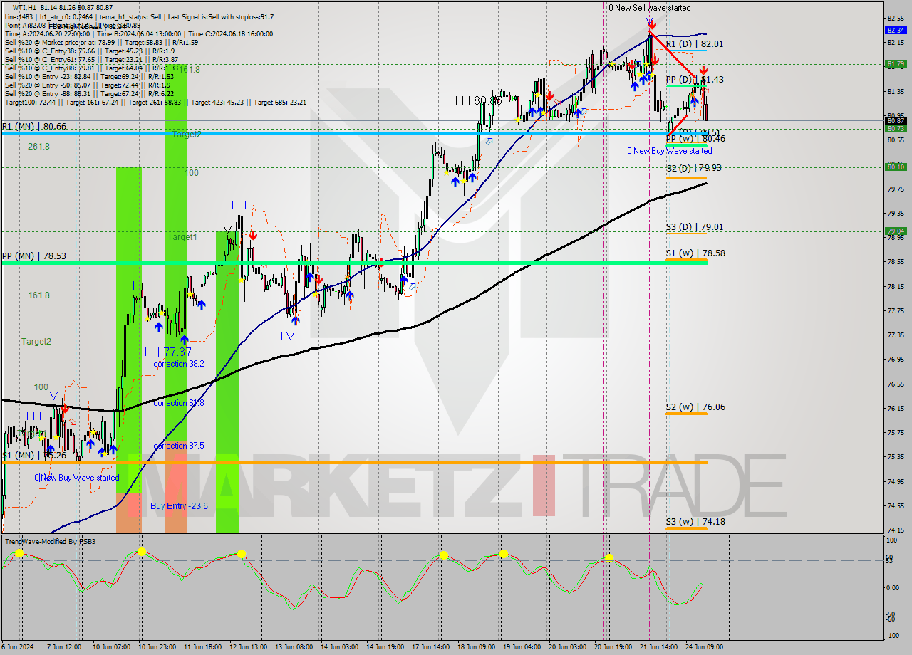Image resolution: width=912 pixels, height=655 pixels.
Task: Click the 'S3 (D) | 79.01' support label
Action: 695,227
